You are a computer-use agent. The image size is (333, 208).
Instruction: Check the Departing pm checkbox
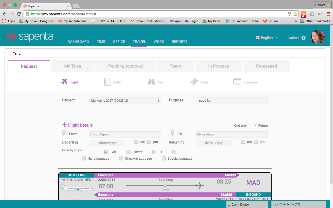(149, 142)
